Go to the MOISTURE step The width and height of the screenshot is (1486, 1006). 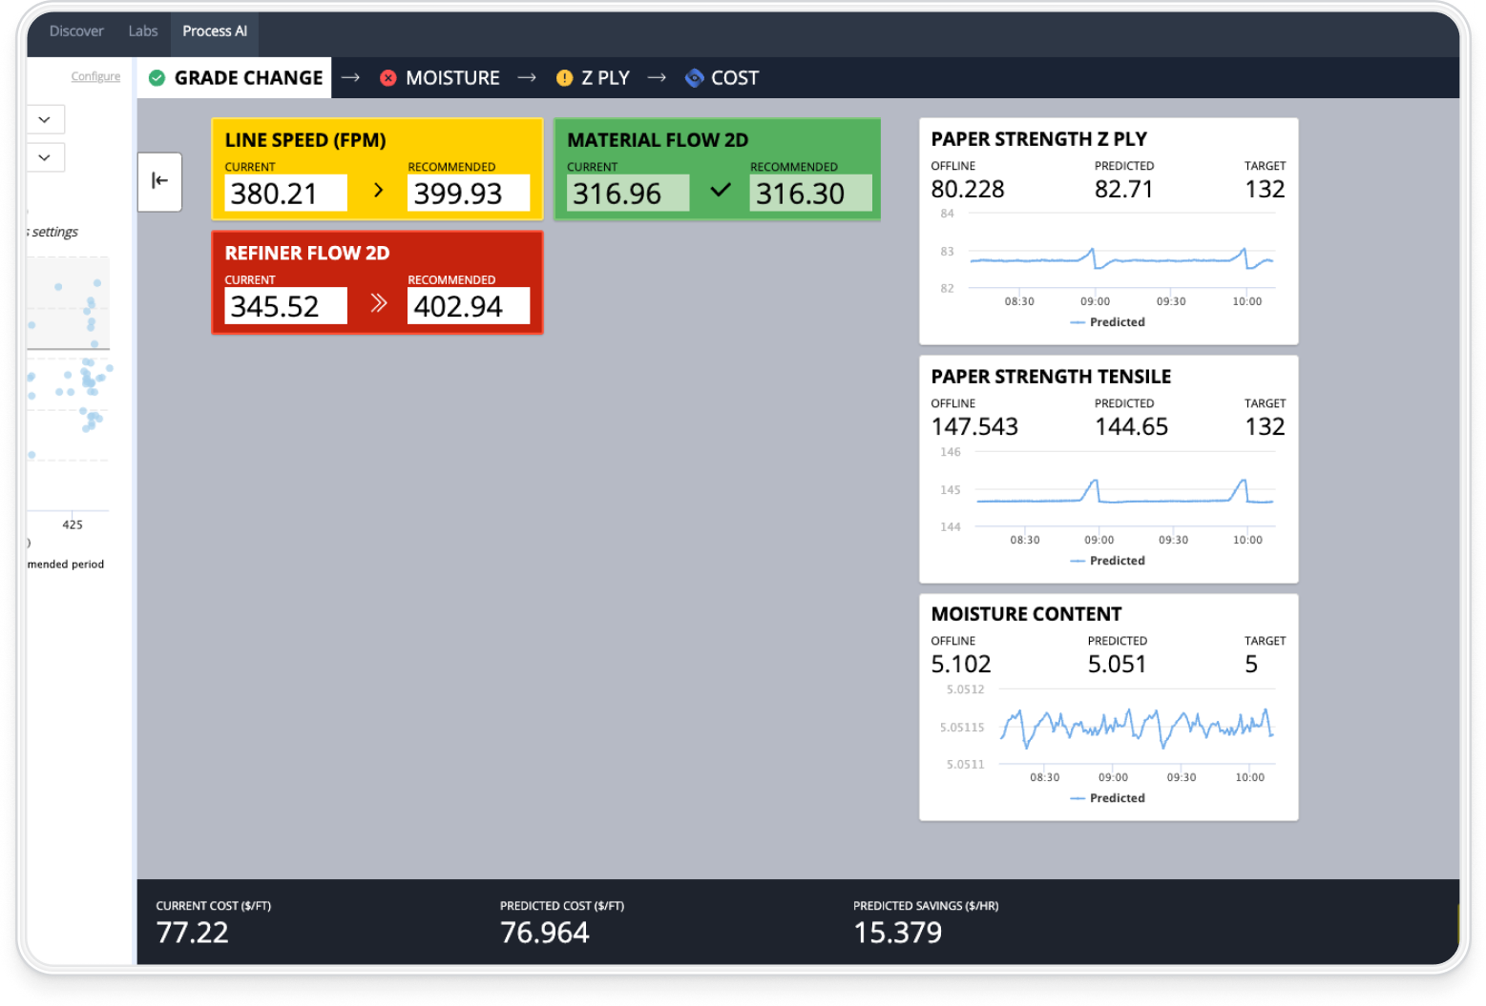tap(451, 78)
